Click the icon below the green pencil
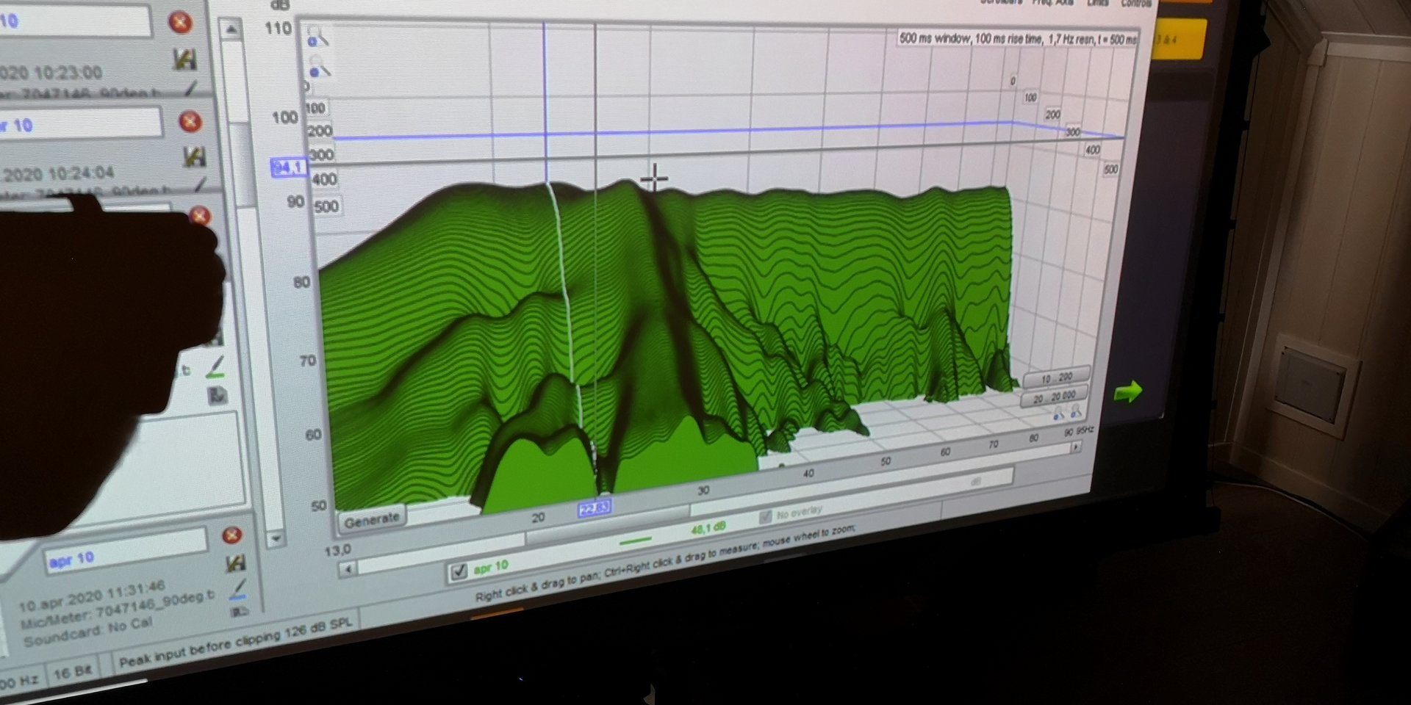This screenshot has height=705, width=1411. click(x=218, y=397)
